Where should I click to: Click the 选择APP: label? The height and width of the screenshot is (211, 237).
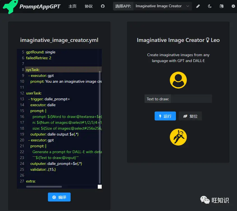point(123,6)
